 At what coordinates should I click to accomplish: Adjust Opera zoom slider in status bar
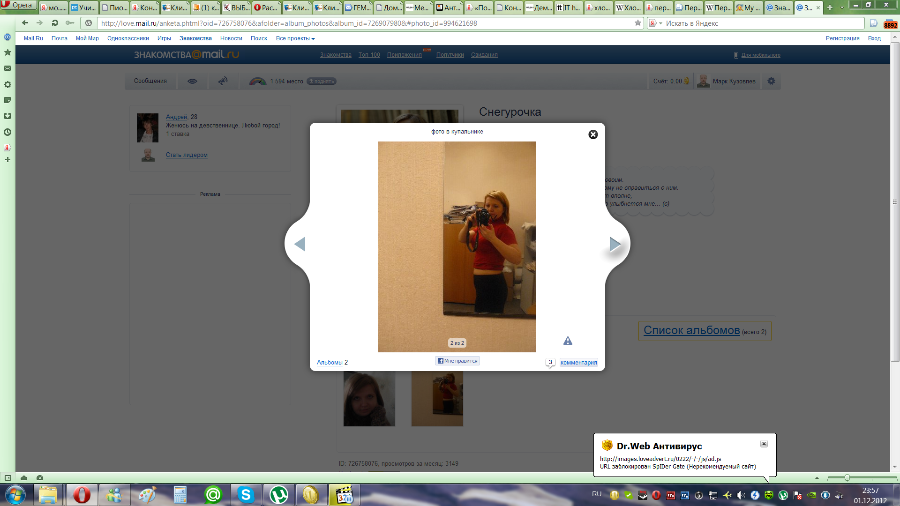(847, 478)
